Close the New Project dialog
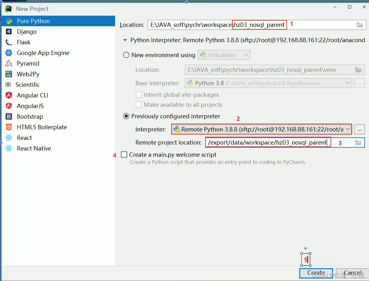 [x=364, y=7]
